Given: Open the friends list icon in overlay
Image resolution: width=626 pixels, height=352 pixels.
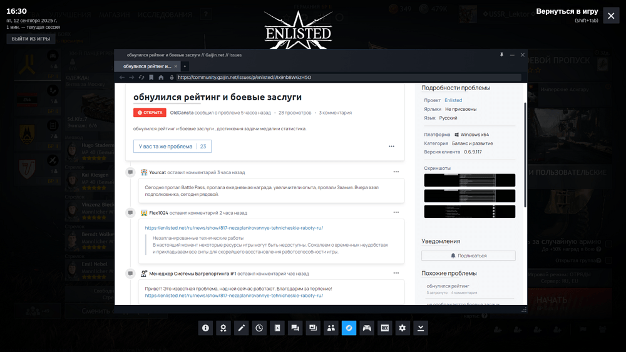Looking at the screenshot, I should click(x=331, y=328).
